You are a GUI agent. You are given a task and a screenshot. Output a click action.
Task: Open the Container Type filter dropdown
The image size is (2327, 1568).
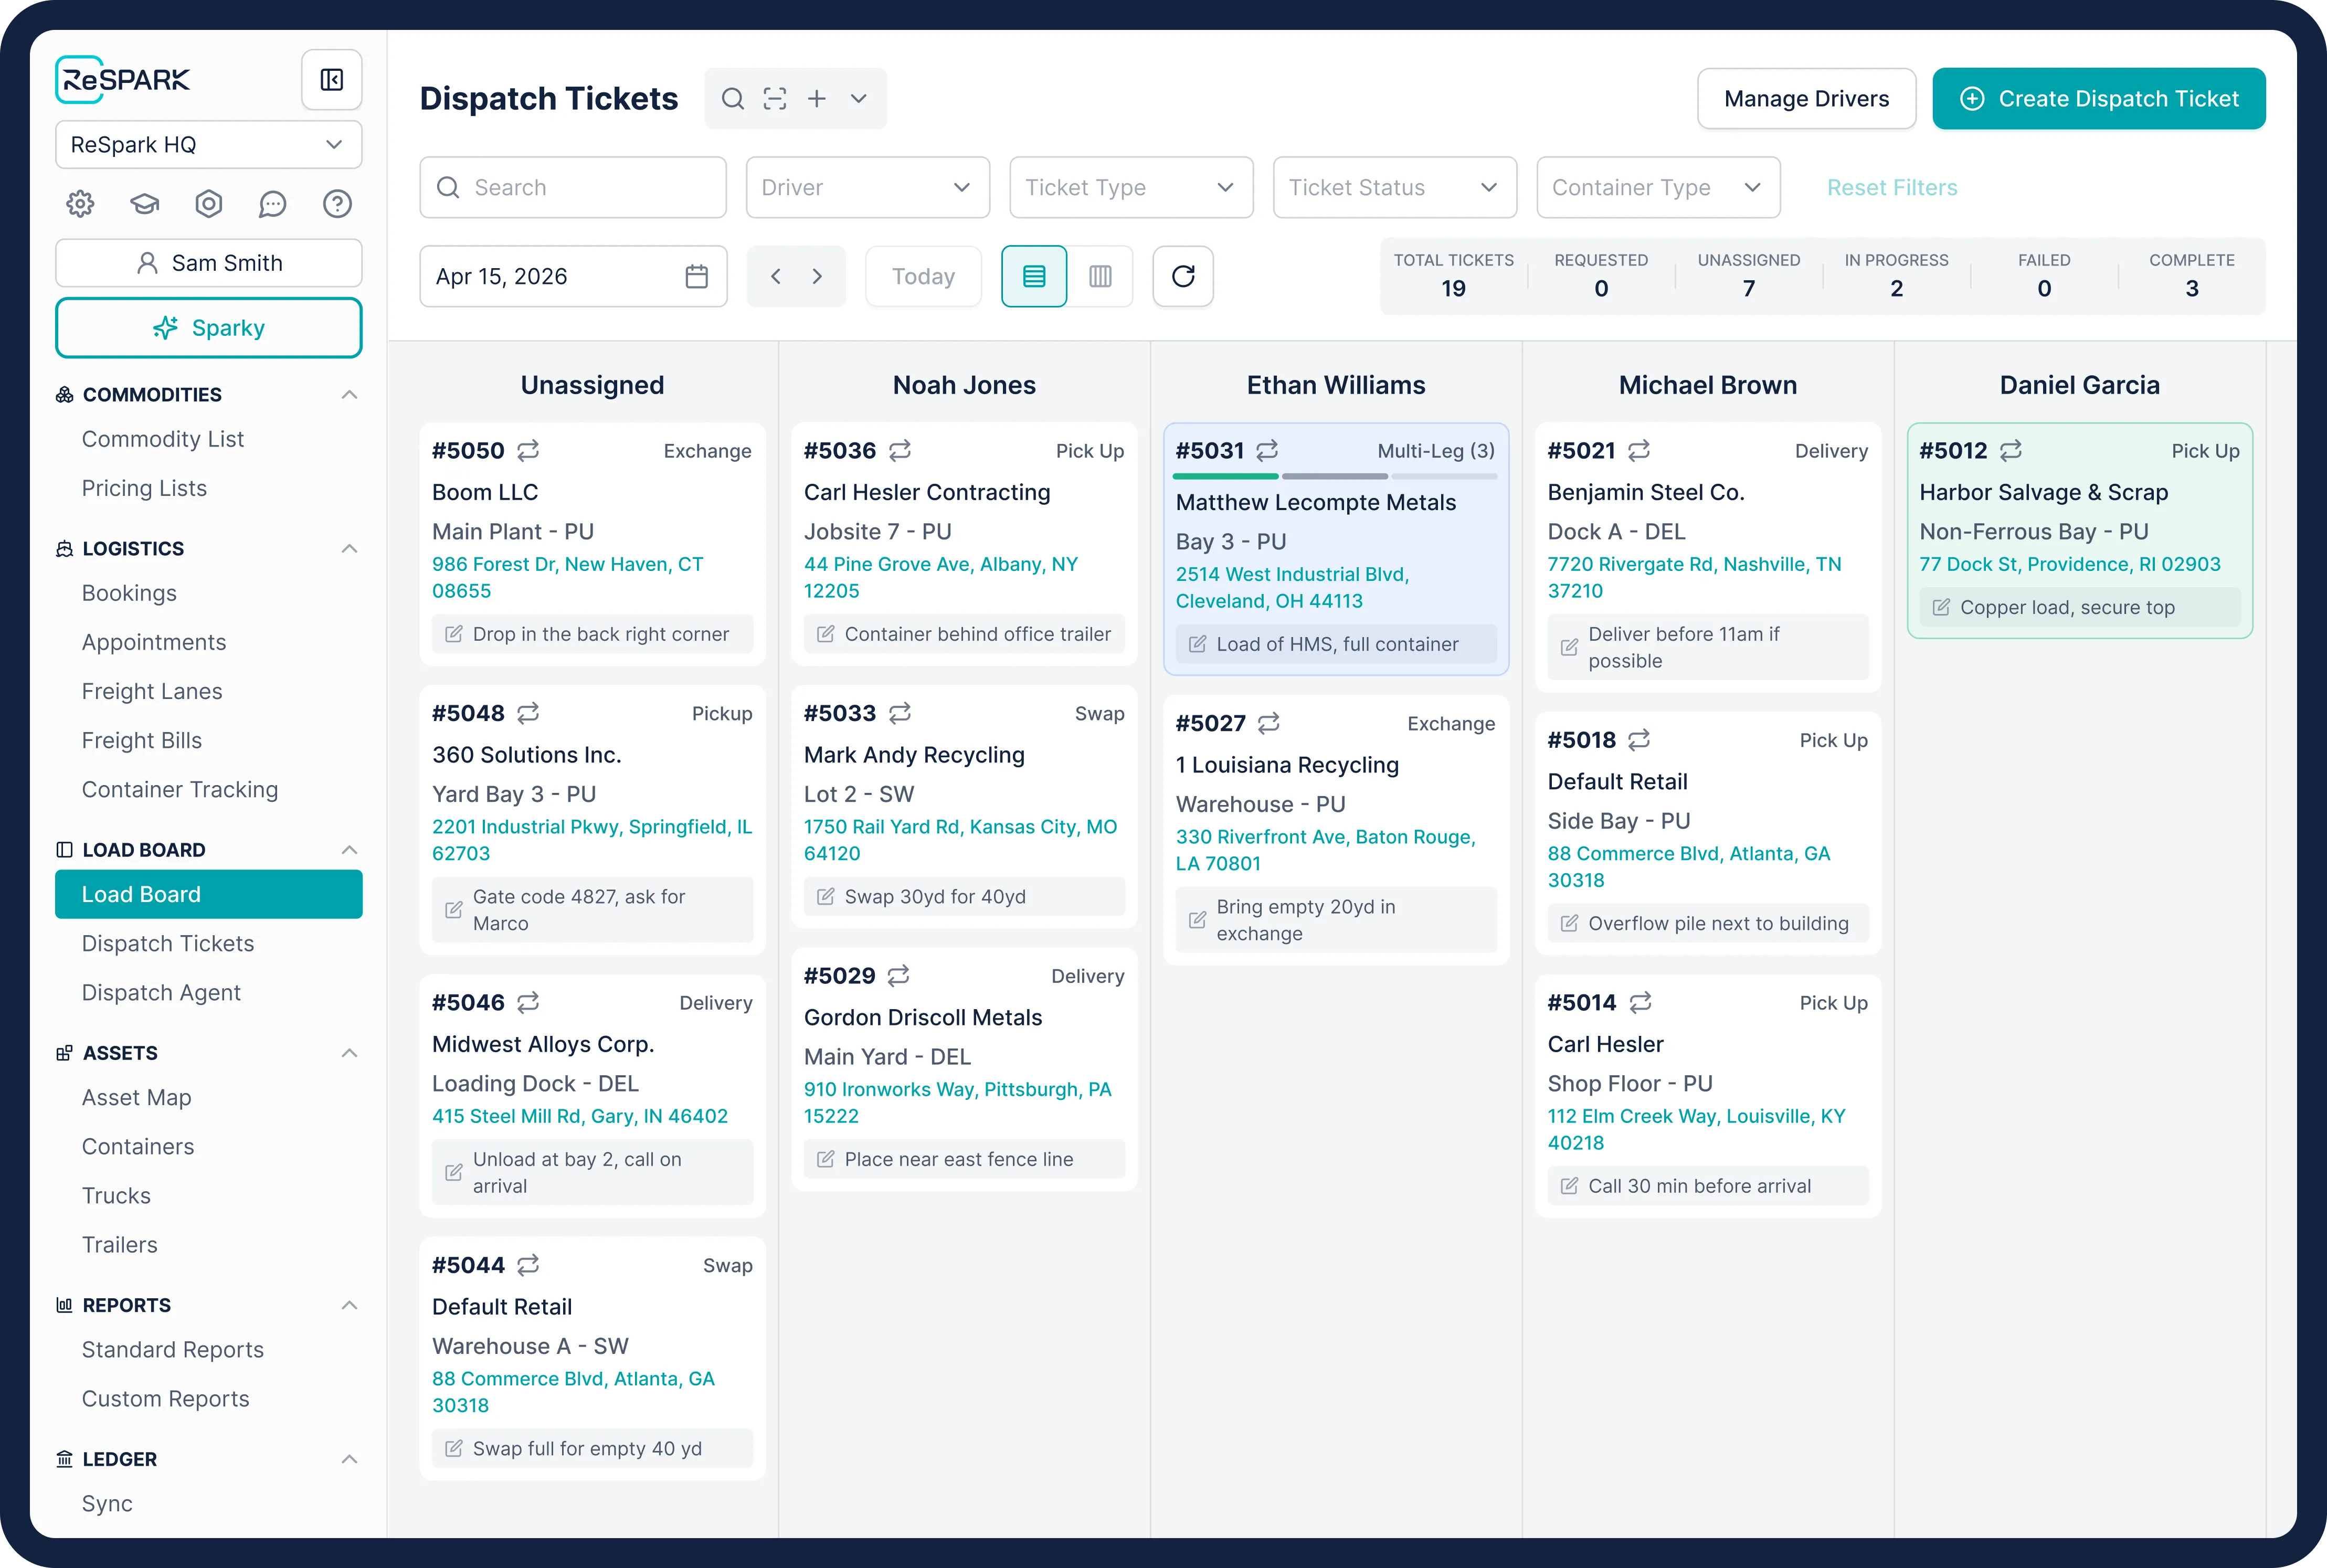pos(1658,187)
